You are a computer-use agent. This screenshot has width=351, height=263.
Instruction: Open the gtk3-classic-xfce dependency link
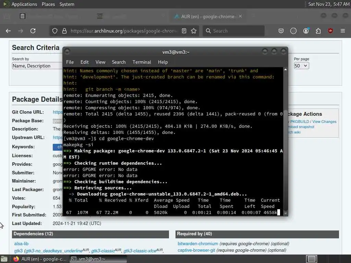(140, 251)
